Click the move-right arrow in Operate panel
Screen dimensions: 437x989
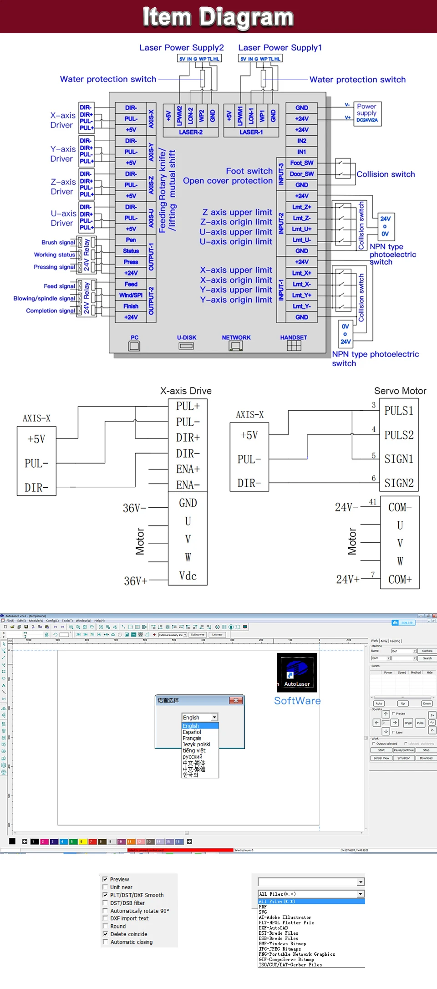[395, 723]
